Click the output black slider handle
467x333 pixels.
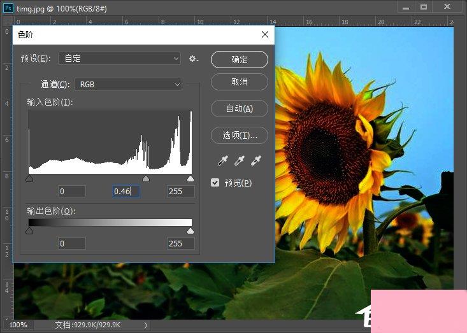(x=29, y=231)
